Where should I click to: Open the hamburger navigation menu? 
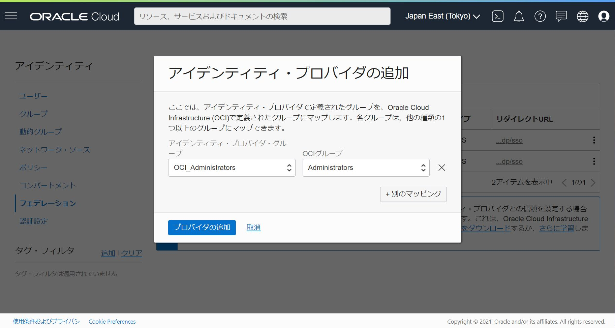tap(11, 16)
